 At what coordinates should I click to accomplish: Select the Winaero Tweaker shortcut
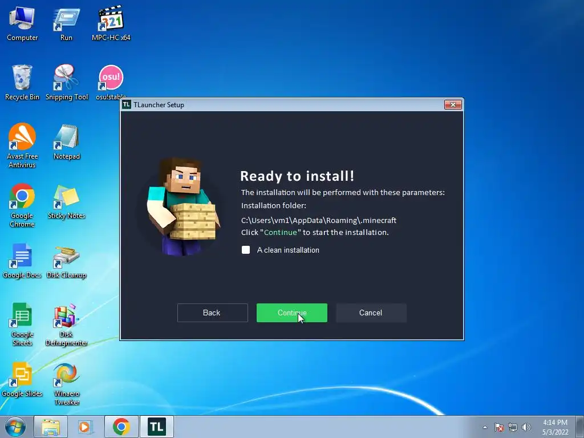coord(67,384)
